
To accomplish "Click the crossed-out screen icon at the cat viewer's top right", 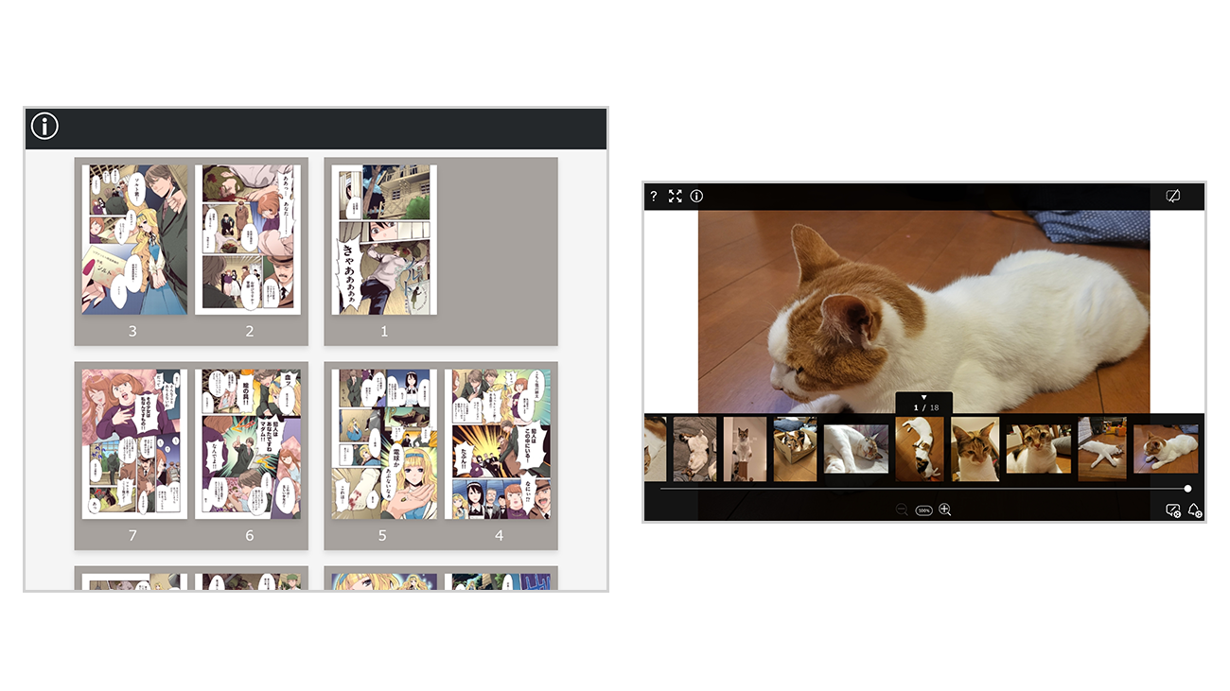I will coord(1173,197).
